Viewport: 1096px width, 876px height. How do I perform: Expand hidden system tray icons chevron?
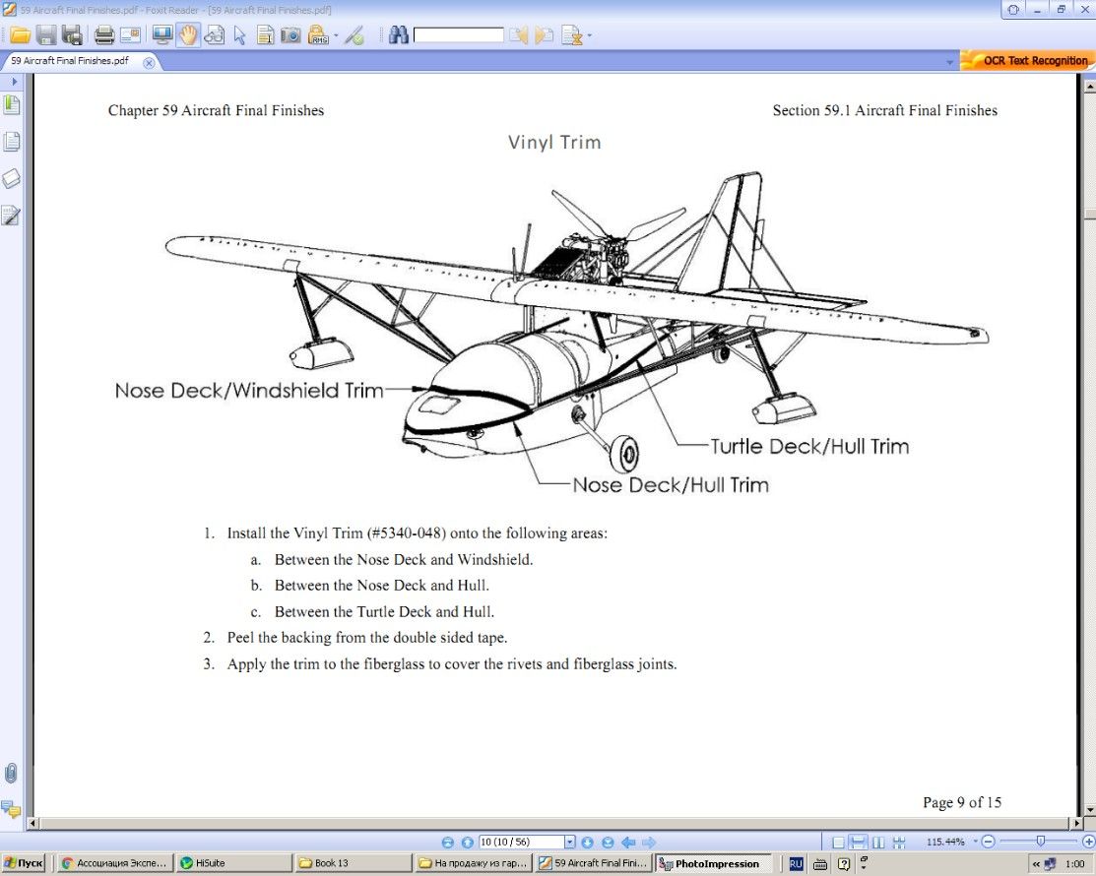1036,864
